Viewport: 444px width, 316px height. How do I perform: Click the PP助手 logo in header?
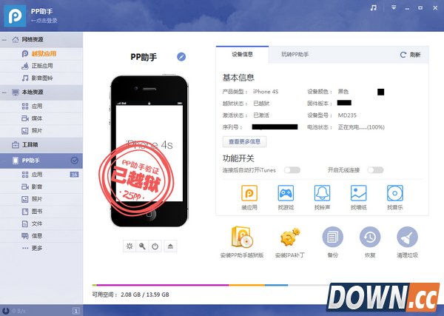15,16
